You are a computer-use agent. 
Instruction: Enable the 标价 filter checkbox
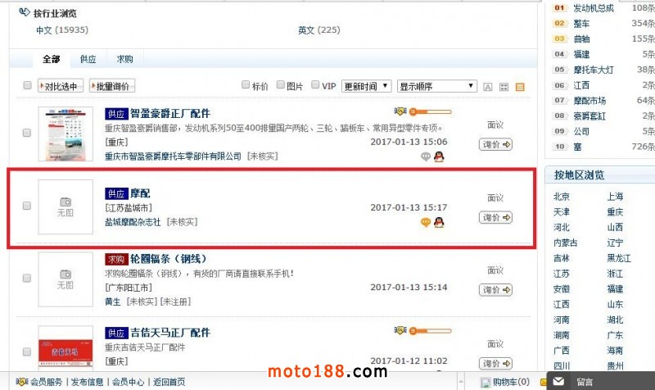(x=246, y=85)
